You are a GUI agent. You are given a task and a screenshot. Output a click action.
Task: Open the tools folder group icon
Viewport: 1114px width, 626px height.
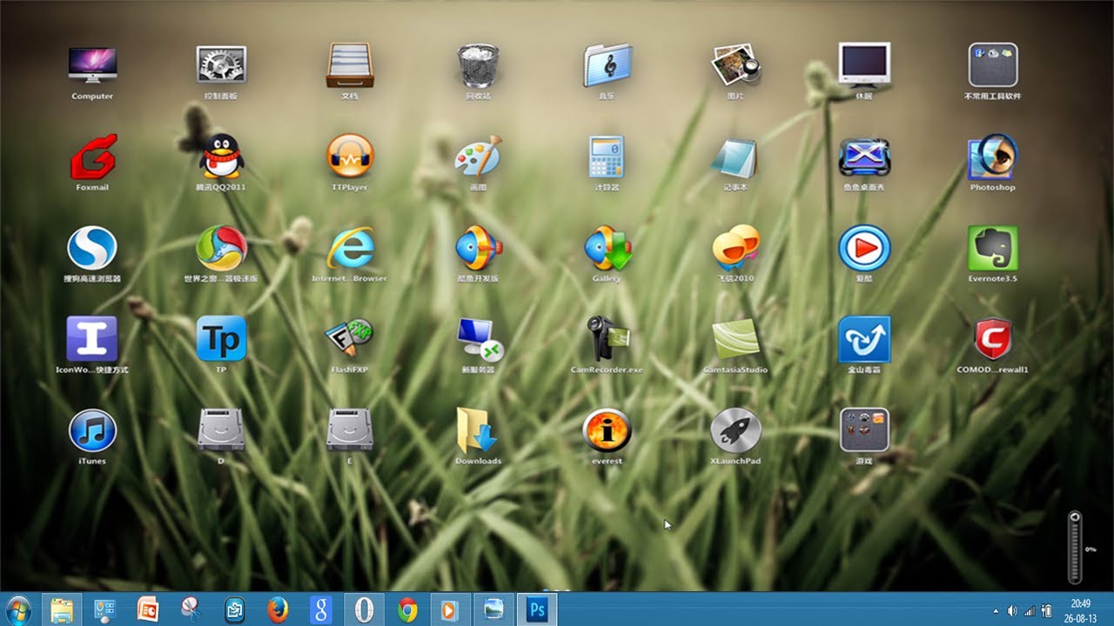click(x=993, y=66)
